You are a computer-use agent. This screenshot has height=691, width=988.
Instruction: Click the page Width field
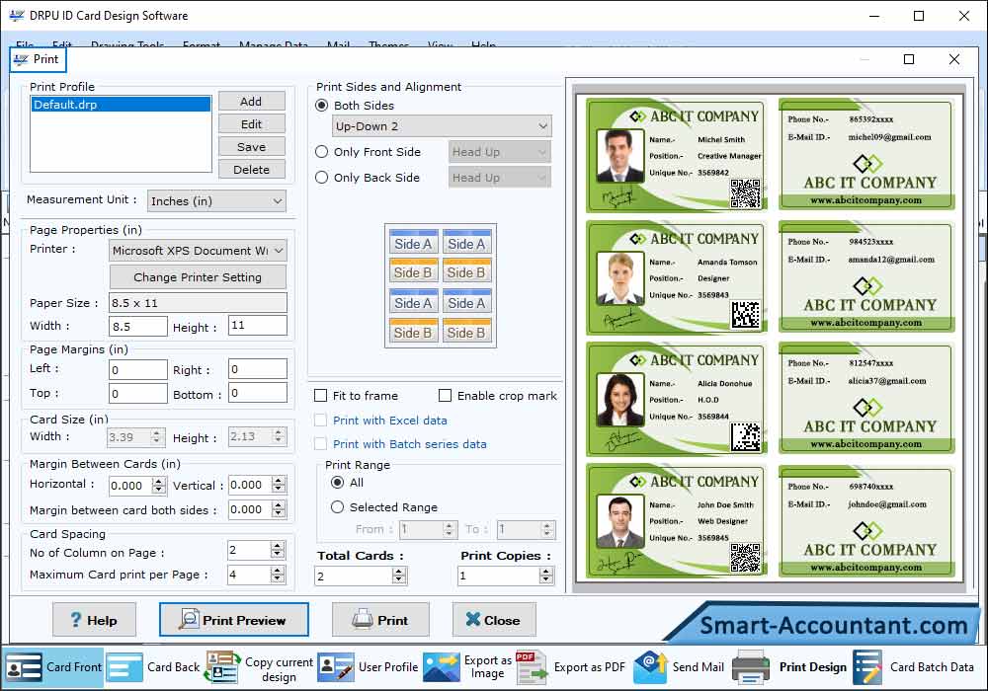point(138,327)
